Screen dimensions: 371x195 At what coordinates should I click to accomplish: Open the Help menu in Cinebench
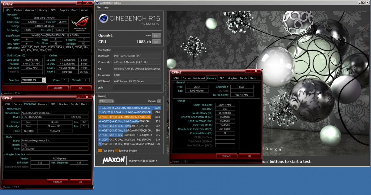[x=106, y=7]
